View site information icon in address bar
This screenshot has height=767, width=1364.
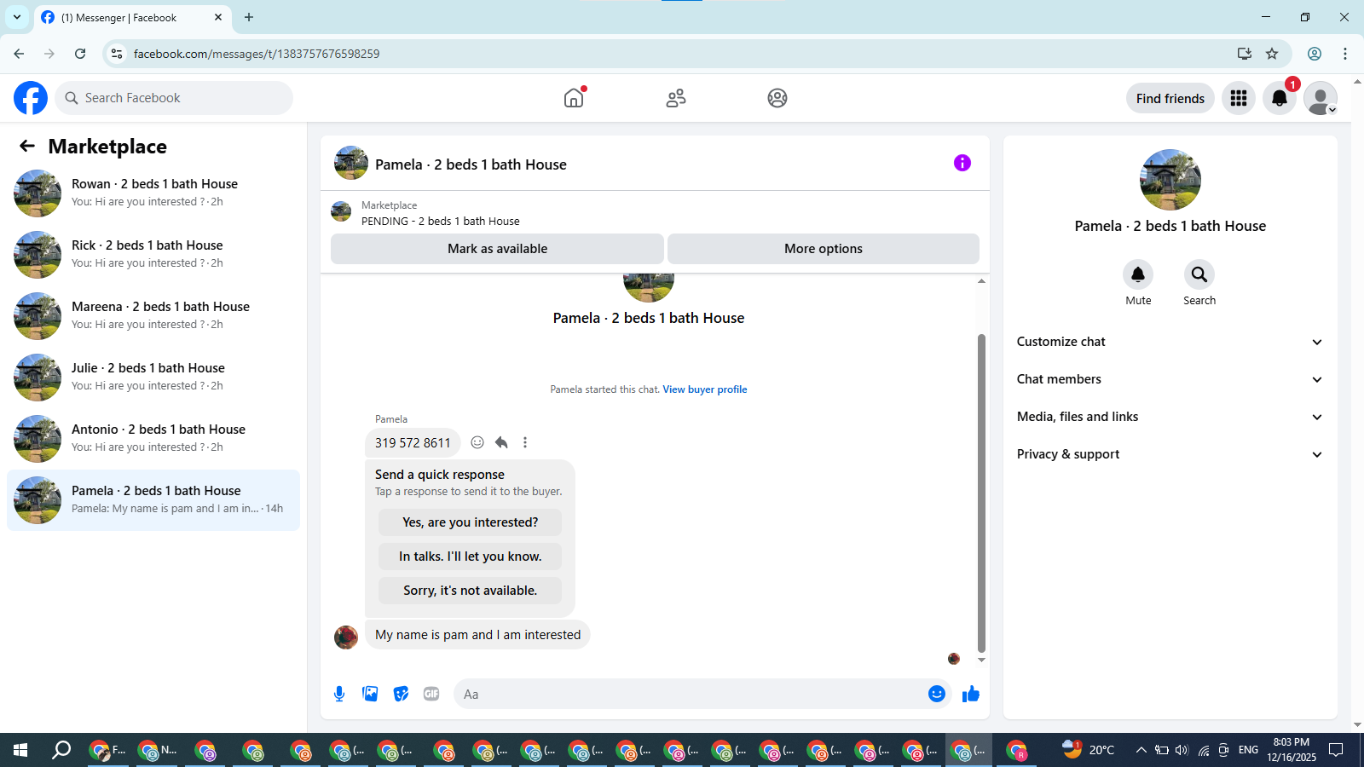coord(118,54)
